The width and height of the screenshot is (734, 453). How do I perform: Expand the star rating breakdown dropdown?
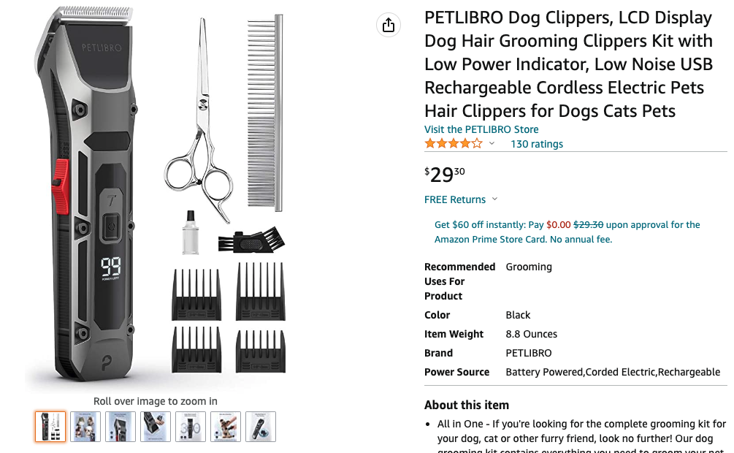coord(491,144)
